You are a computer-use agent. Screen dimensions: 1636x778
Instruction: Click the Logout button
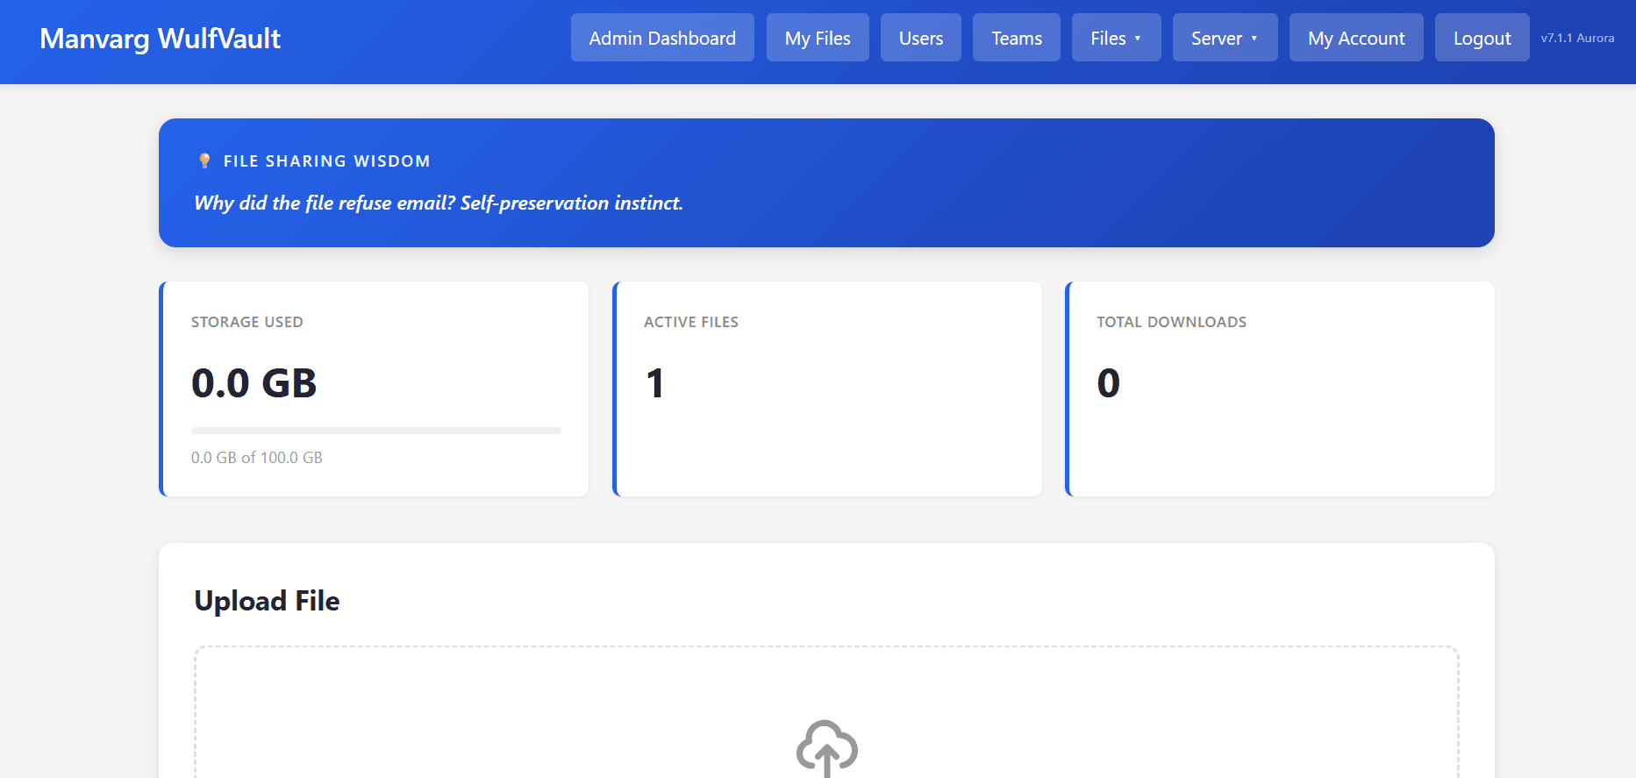click(x=1482, y=38)
